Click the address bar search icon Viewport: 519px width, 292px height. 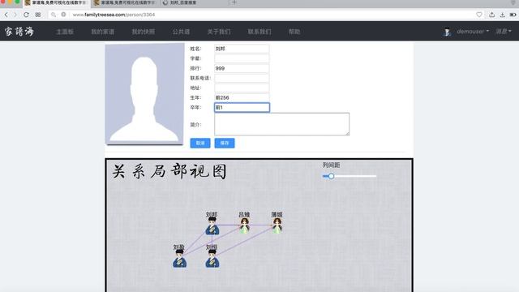[x=54, y=15]
